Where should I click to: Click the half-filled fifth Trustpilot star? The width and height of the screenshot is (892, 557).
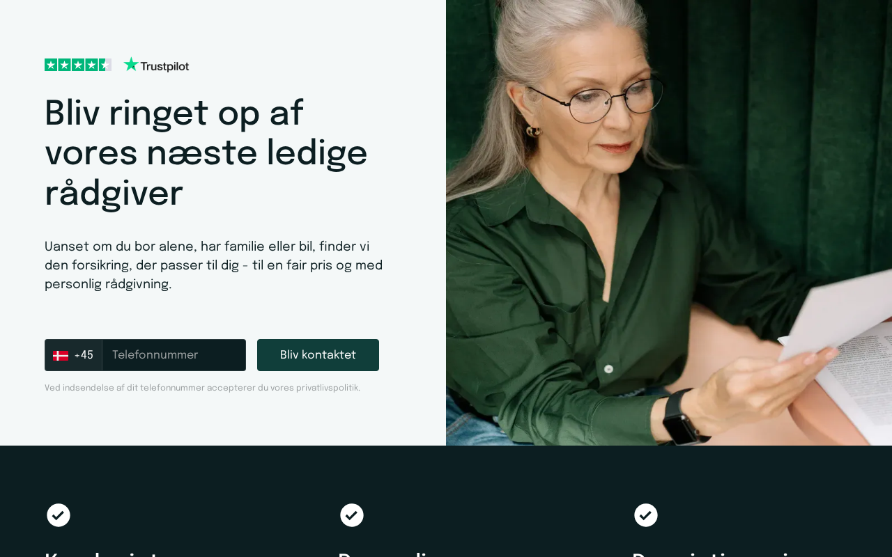coord(105,65)
